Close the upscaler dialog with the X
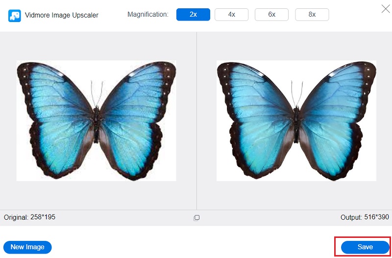 pos(385,8)
